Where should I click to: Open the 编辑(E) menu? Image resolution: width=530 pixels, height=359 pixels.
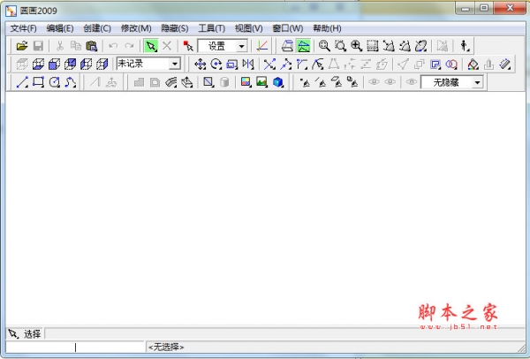[60, 28]
